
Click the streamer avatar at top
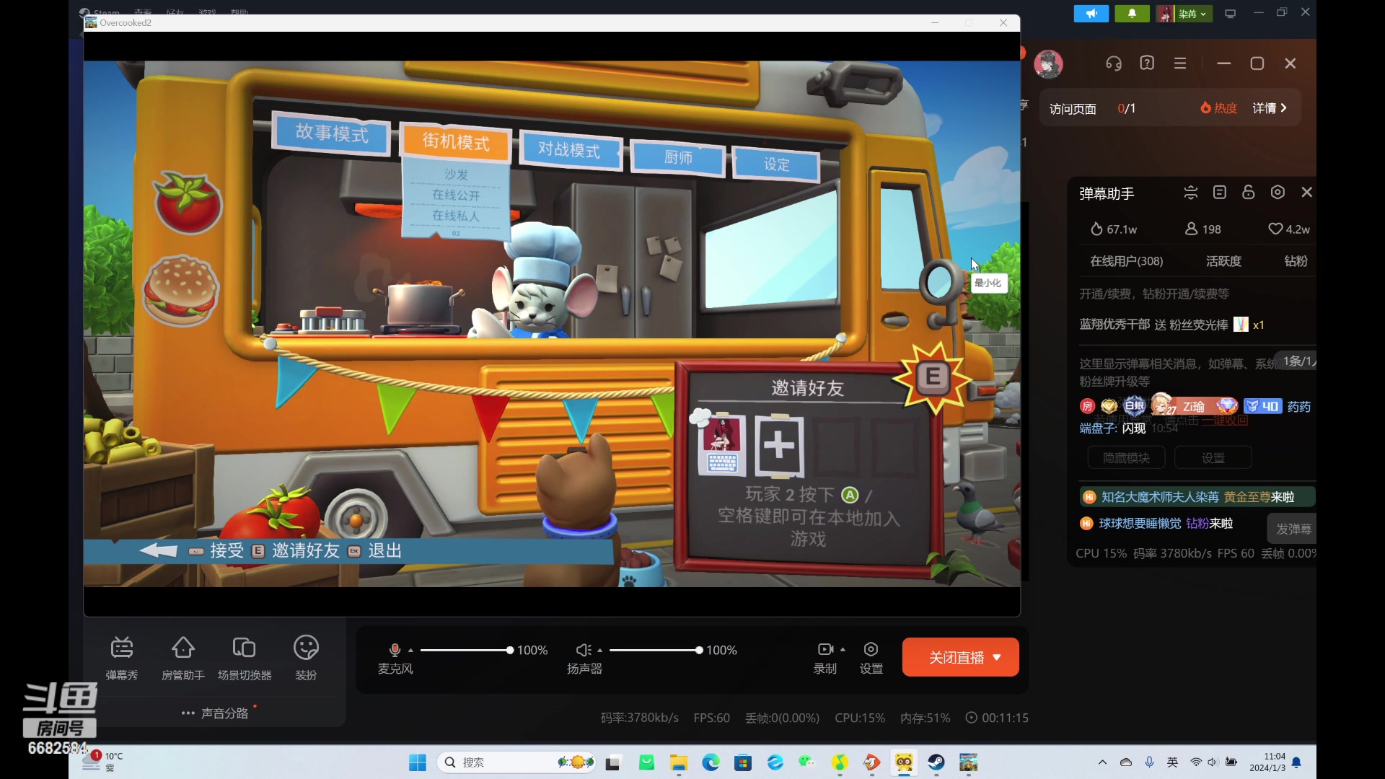[x=1048, y=63]
